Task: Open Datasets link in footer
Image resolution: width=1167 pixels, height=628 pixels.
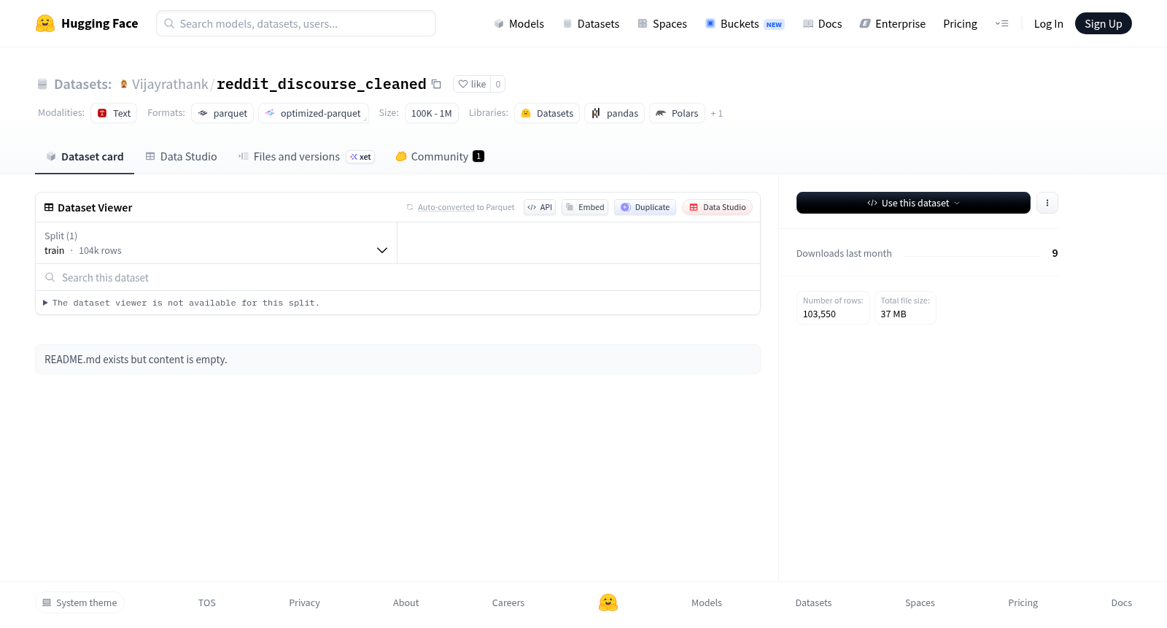Action: pos(813,602)
